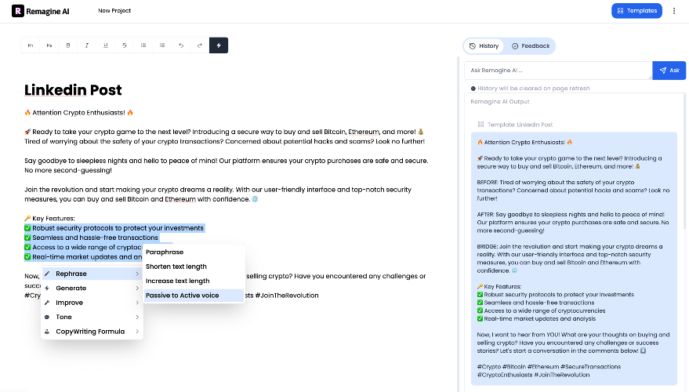
Task: Click the check circle icon on Feedback tab
Action: click(x=515, y=46)
